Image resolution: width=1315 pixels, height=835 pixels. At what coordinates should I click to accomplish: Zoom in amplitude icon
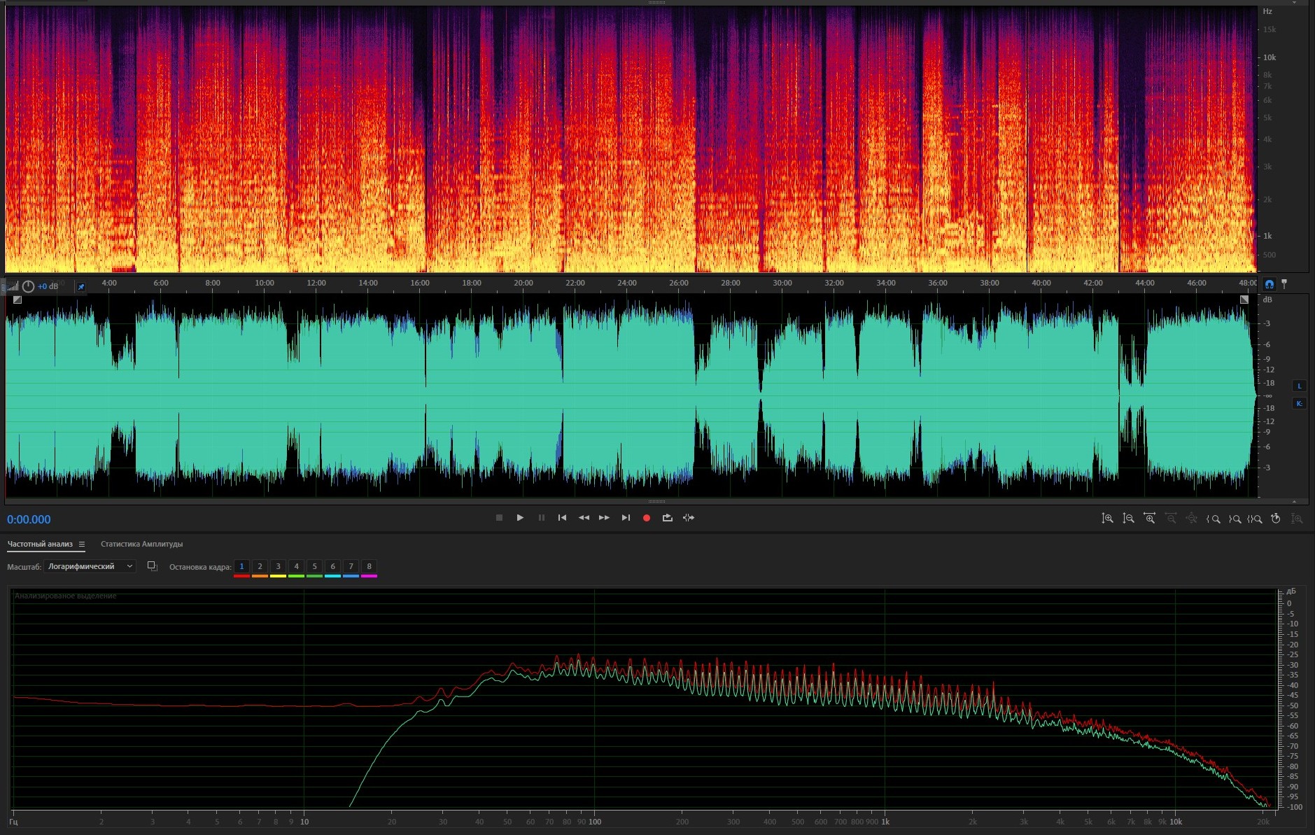tap(1107, 519)
